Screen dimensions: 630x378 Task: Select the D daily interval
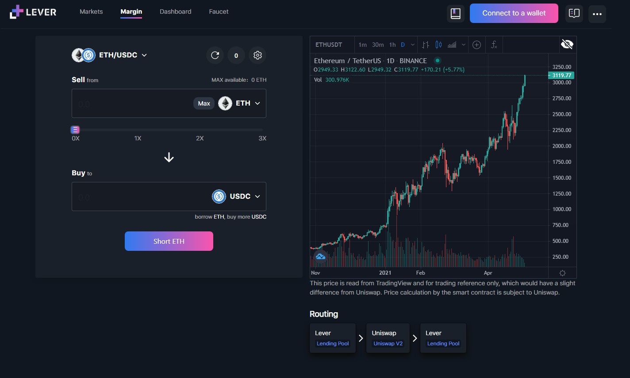tap(403, 45)
